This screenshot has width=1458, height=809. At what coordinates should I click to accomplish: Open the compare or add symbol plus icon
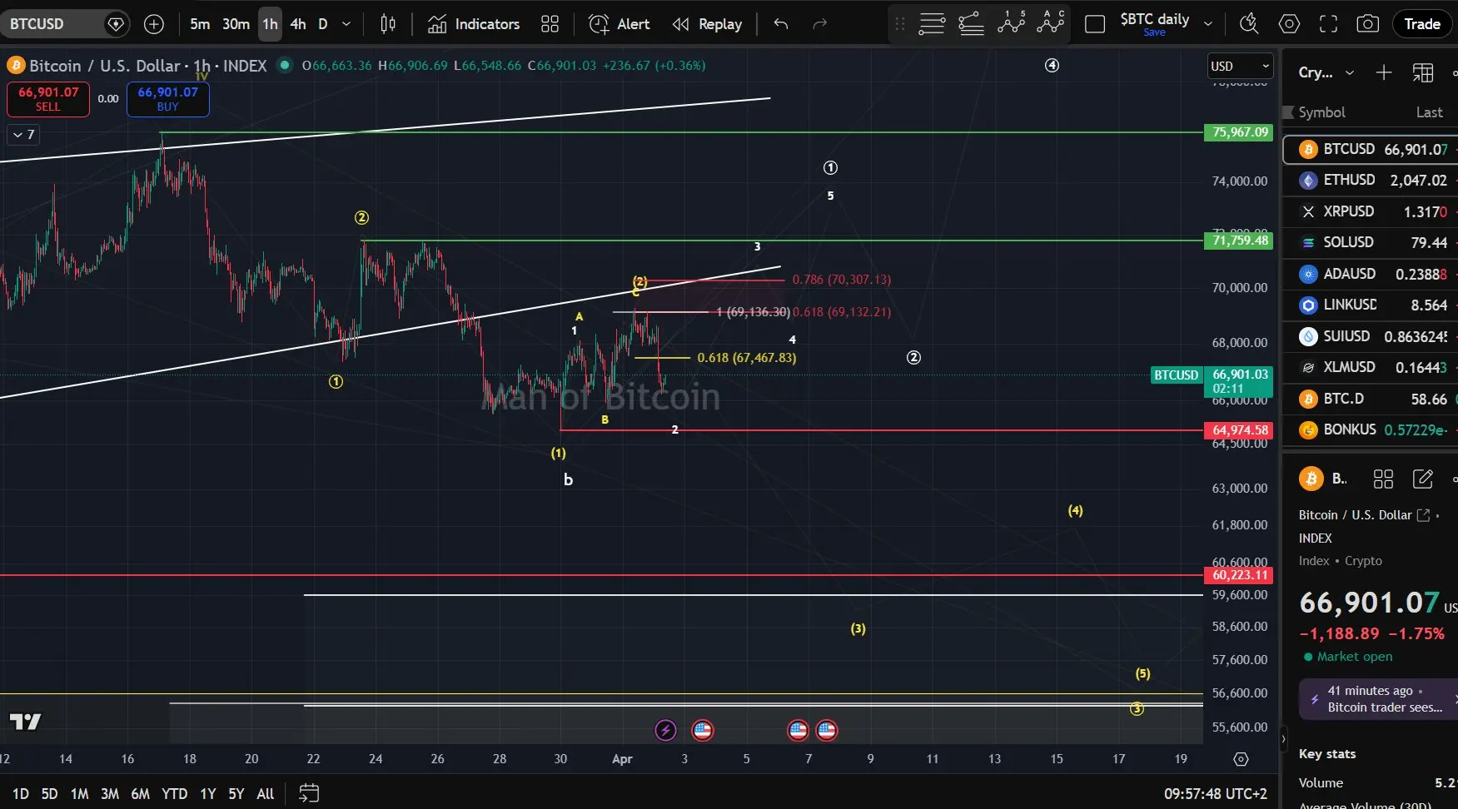(154, 24)
